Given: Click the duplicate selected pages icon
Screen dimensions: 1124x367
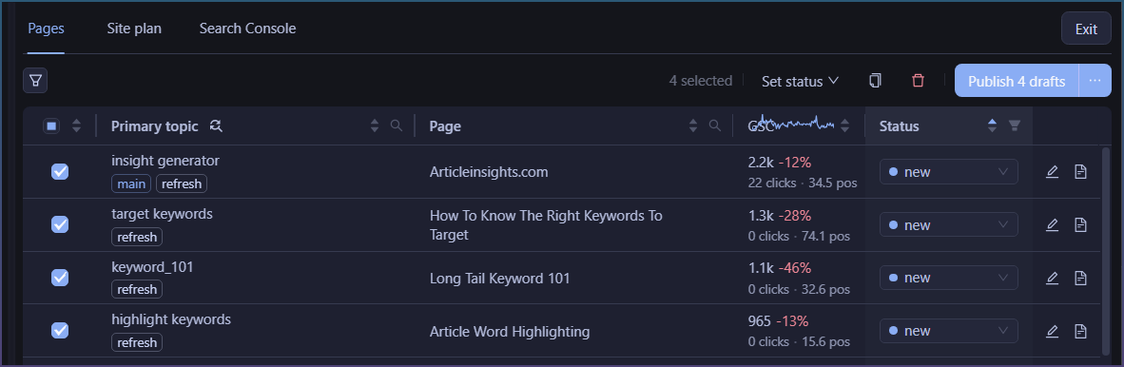Looking at the screenshot, I should (875, 80).
